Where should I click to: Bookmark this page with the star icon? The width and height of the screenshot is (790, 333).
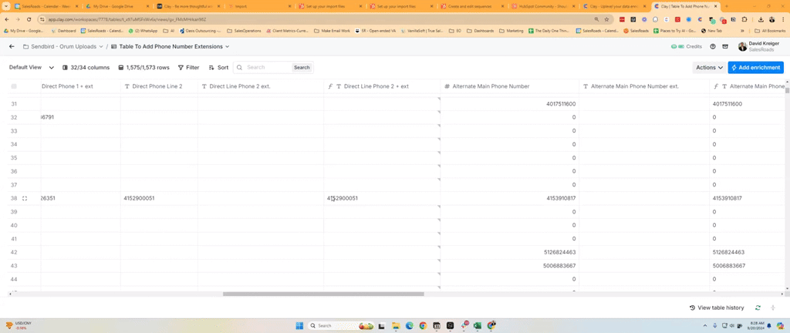tap(607, 19)
